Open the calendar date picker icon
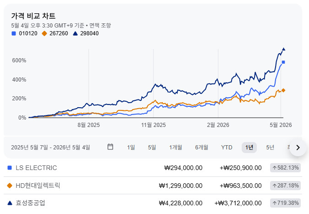The width and height of the screenshot is (309, 214). point(110,147)
